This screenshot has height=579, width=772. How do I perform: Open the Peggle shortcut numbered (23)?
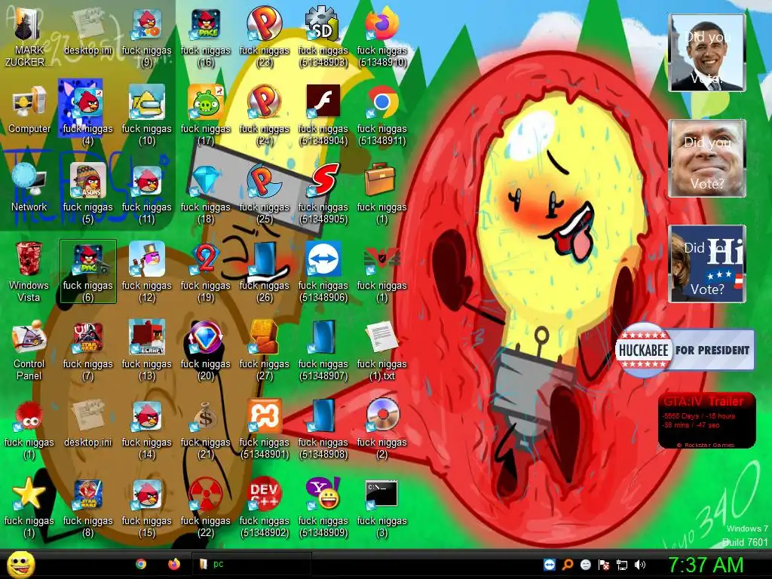(x=265, y=25)
